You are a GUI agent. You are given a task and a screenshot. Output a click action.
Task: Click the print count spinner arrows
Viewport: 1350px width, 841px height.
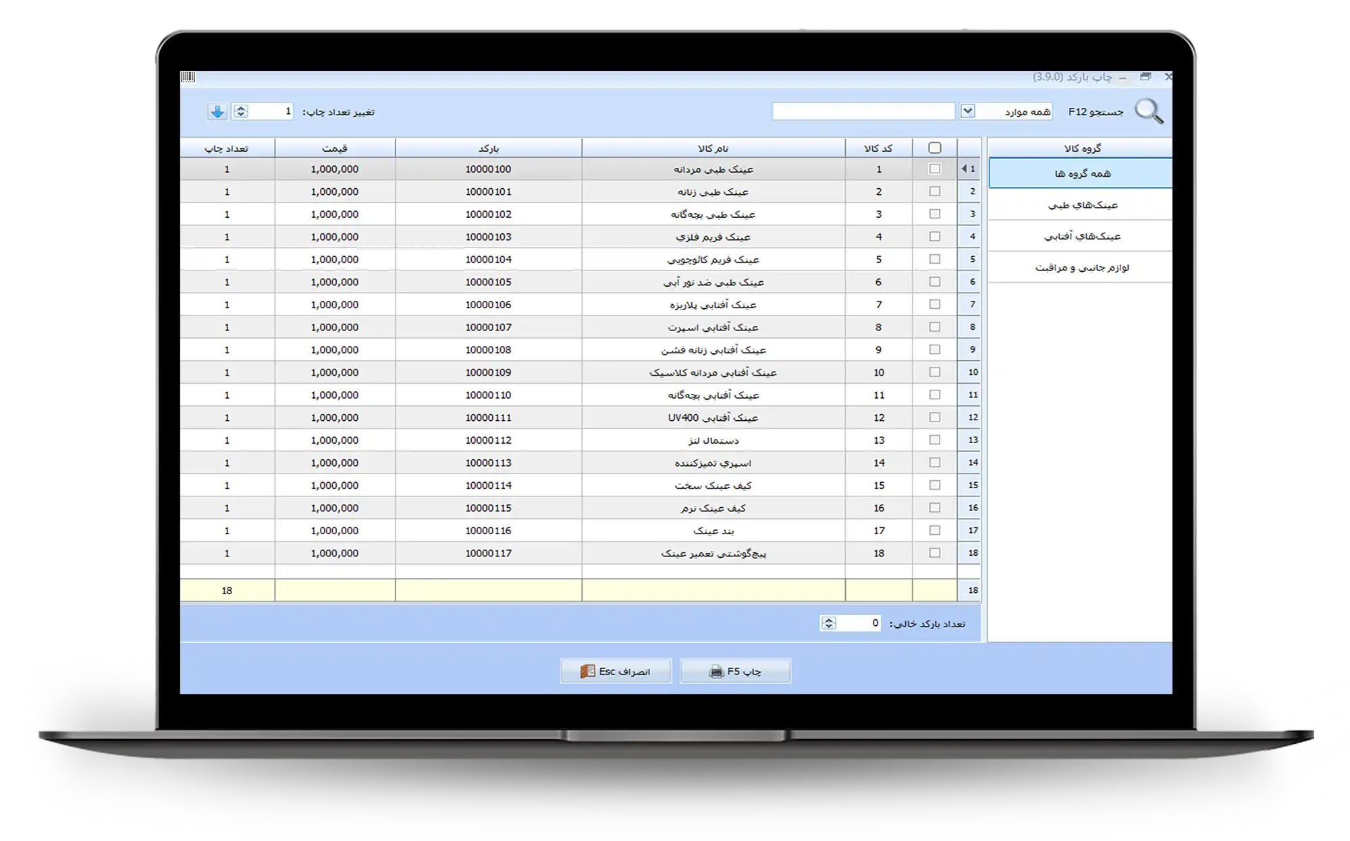(x=241, y=112)
